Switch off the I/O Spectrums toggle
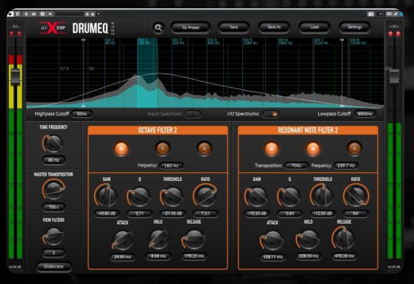This screenshot has width=414, height=284. click(270, 114)
